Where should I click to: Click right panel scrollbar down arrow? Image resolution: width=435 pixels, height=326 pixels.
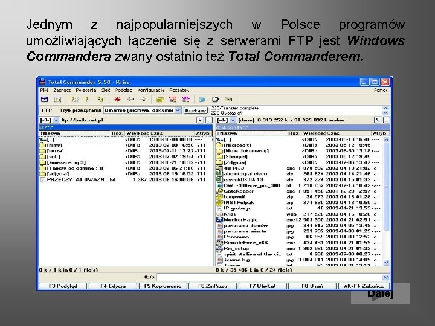pos(387,262)
